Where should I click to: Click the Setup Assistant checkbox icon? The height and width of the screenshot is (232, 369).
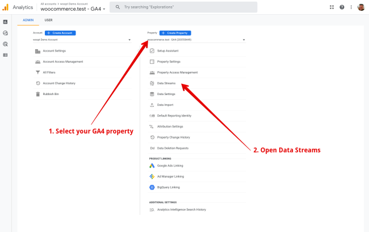[x=152, y=51]
